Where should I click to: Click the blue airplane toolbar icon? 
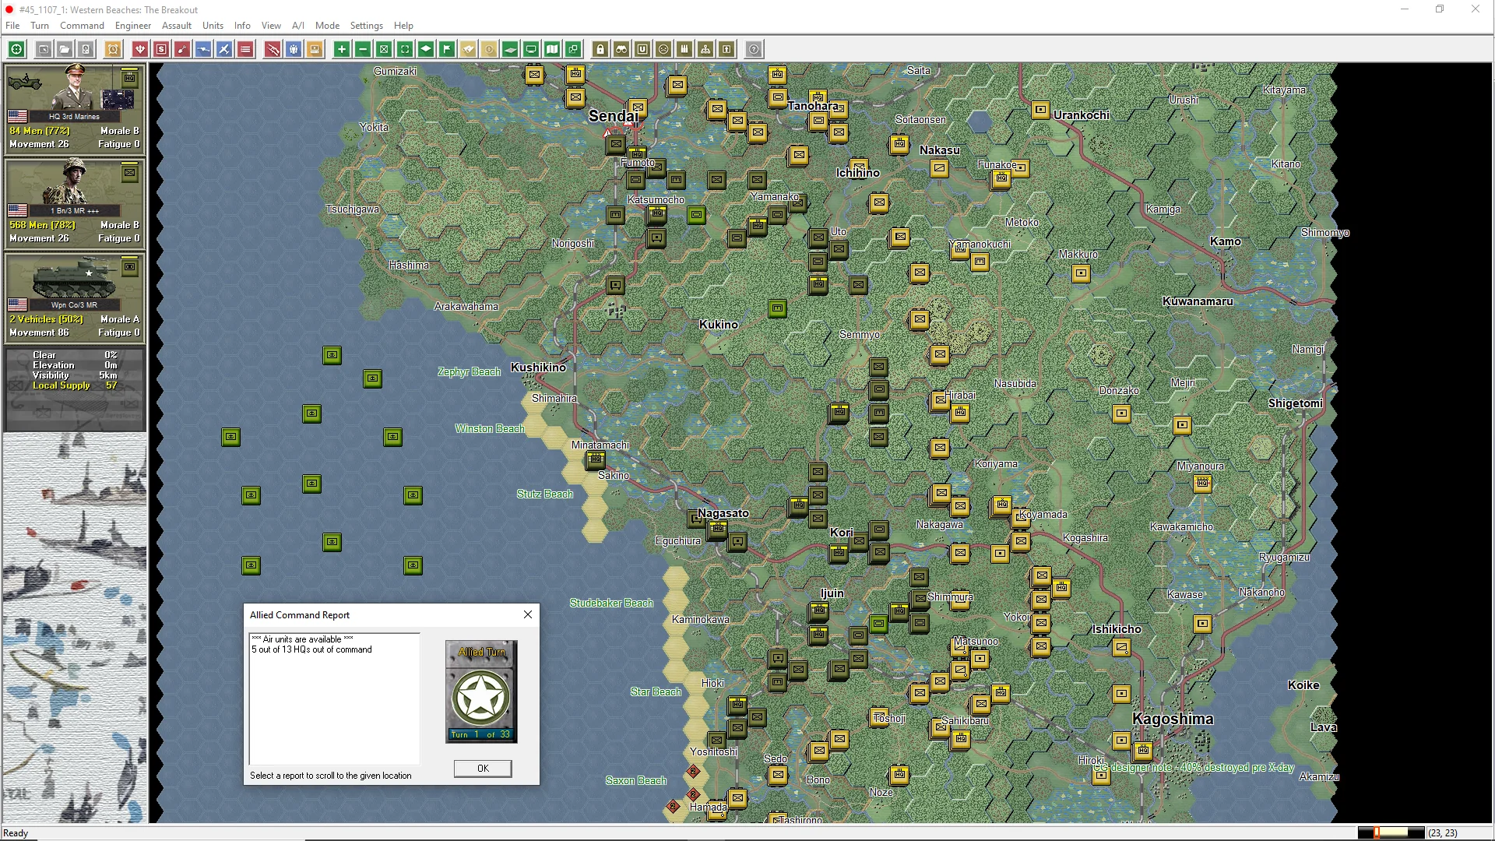pos(224,49)
